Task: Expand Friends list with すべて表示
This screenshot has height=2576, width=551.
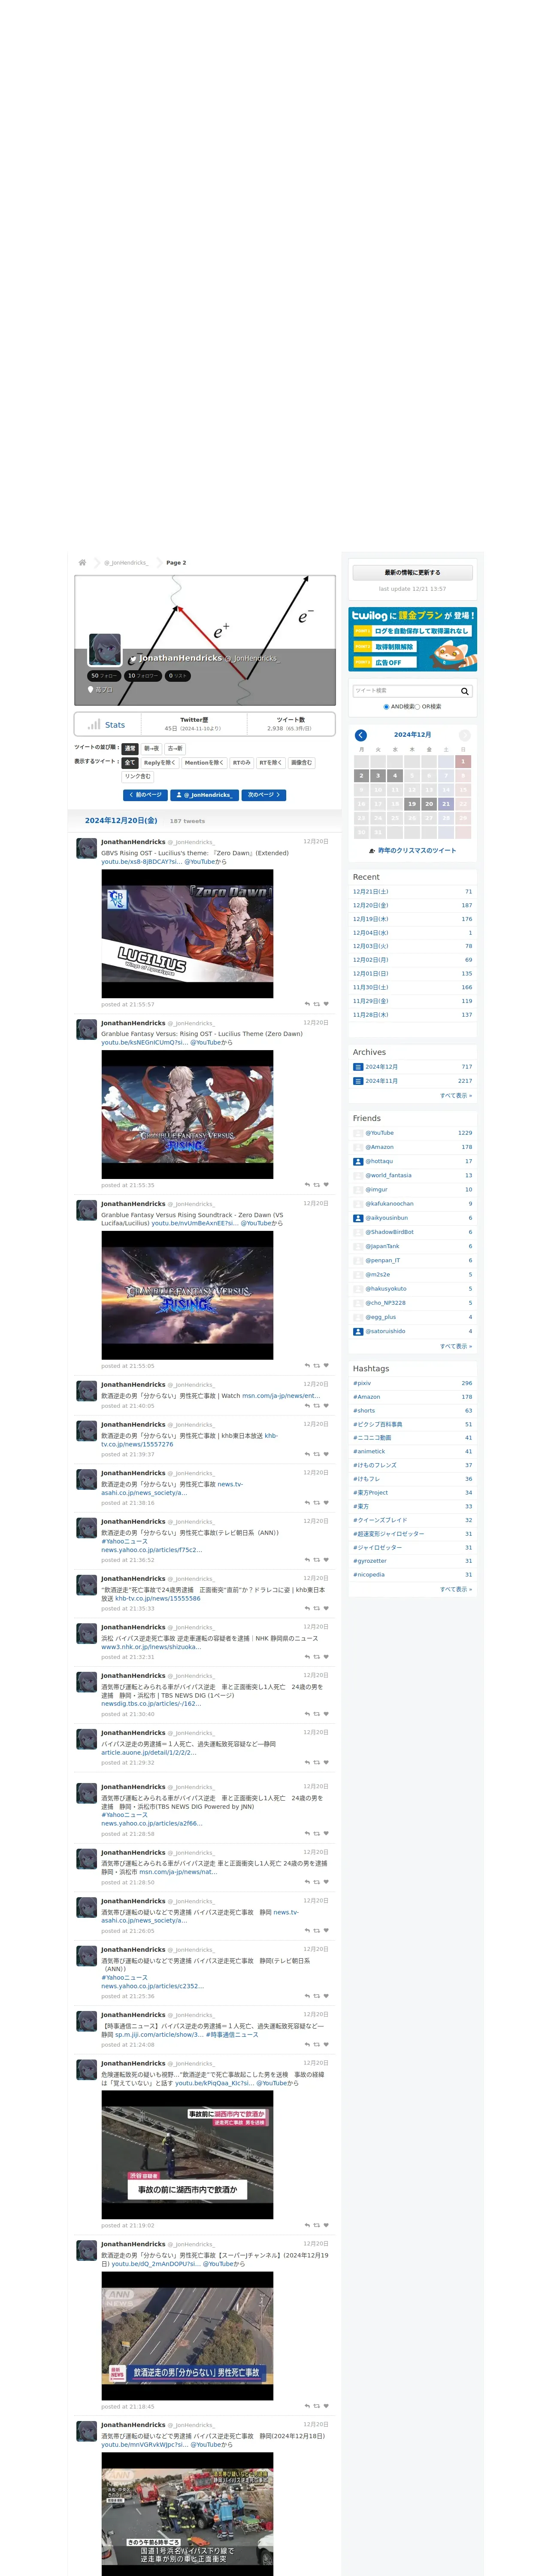Action: [456, 1346]
